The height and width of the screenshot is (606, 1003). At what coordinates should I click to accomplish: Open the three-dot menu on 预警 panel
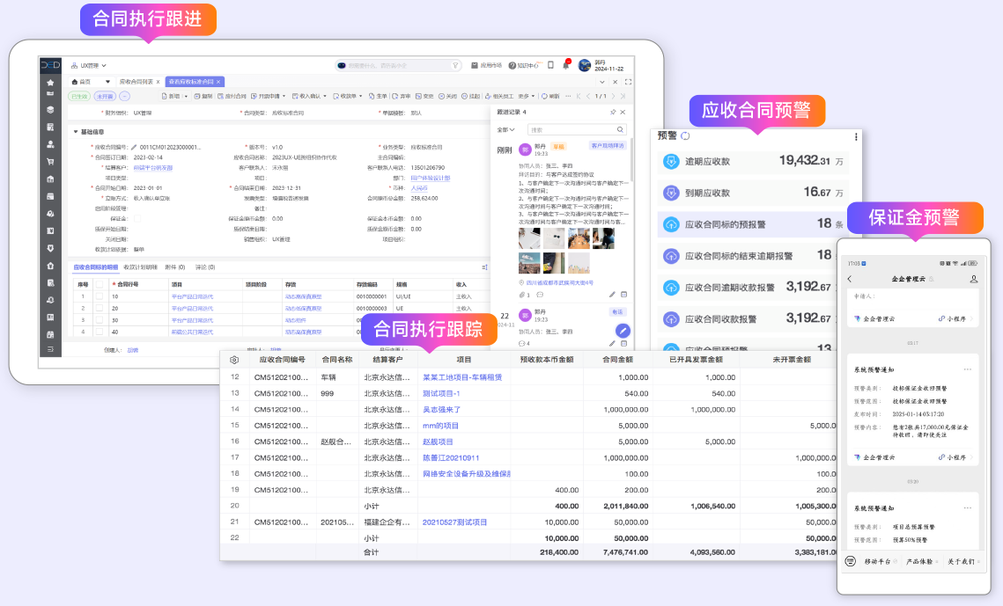[x=856, y=136]
